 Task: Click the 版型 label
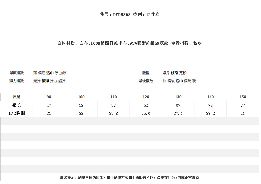146,73
